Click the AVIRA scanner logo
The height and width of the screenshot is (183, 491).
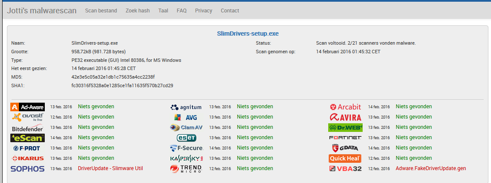click(345, 117)
